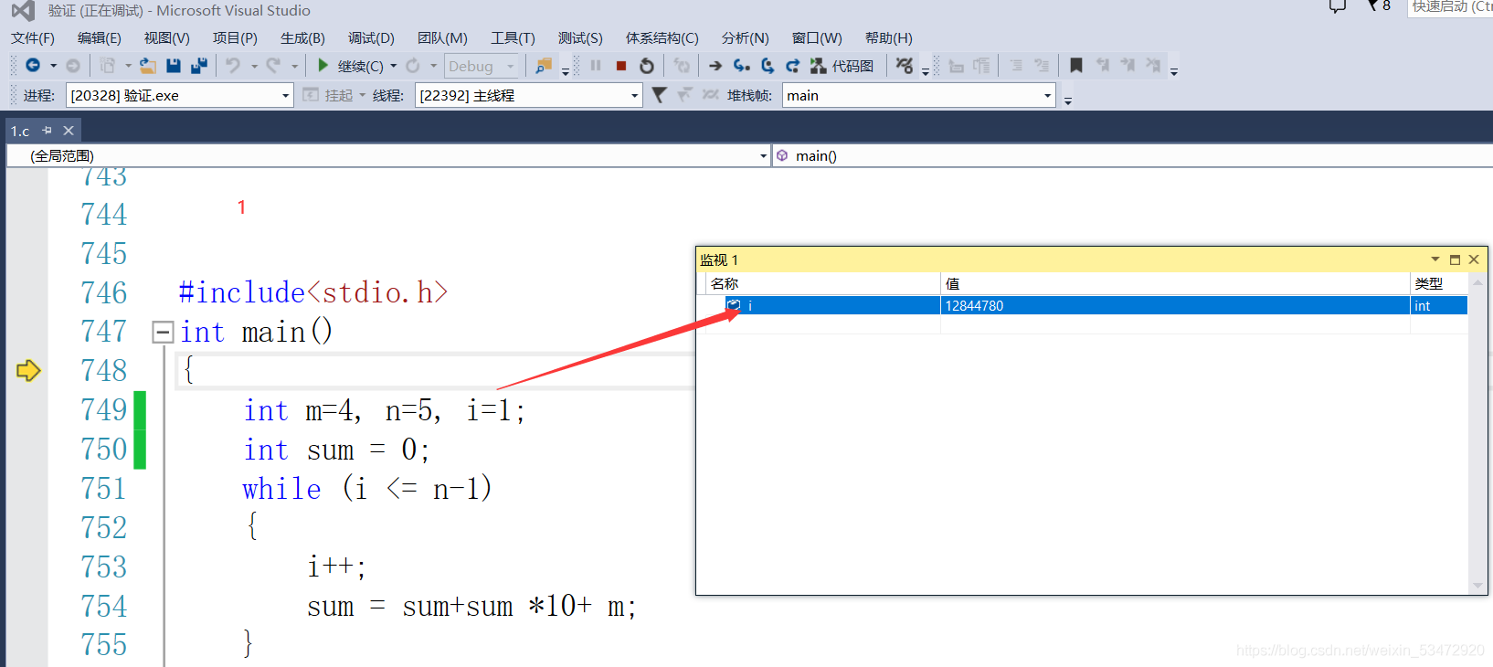Screen dimensions: 1493x667
Task: Click the current statement yellow arrow in margin
Action: (x=28, y=370)
